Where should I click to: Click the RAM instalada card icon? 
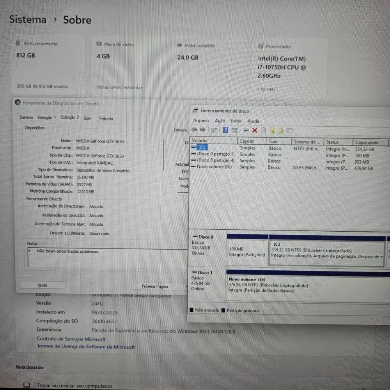click(x=179, y=45)
